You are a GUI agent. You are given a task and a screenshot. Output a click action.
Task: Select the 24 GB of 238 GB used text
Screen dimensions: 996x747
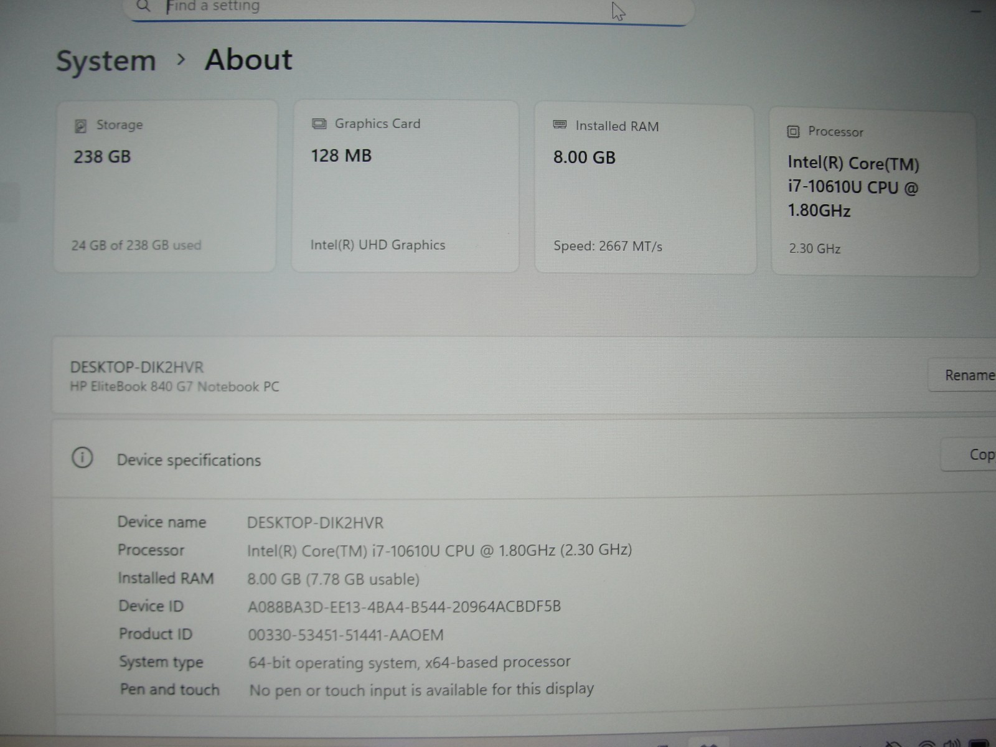coord(136,245)
